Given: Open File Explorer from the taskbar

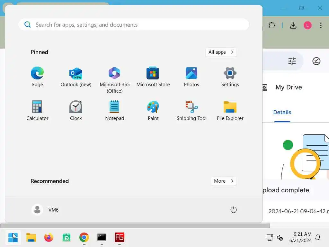Looking at the screenshot, I should pos(31,238).
